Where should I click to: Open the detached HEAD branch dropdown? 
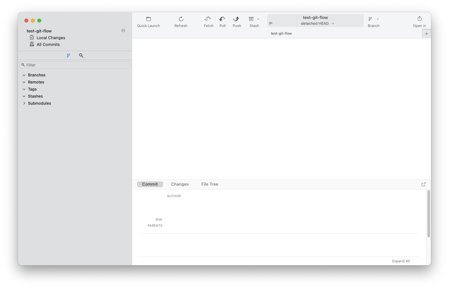tap(333, 23)
